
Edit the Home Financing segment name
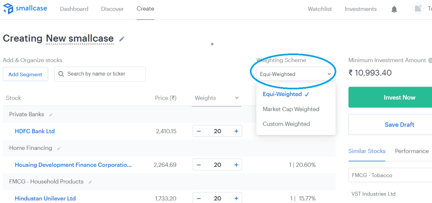click(x=58, y=149)
